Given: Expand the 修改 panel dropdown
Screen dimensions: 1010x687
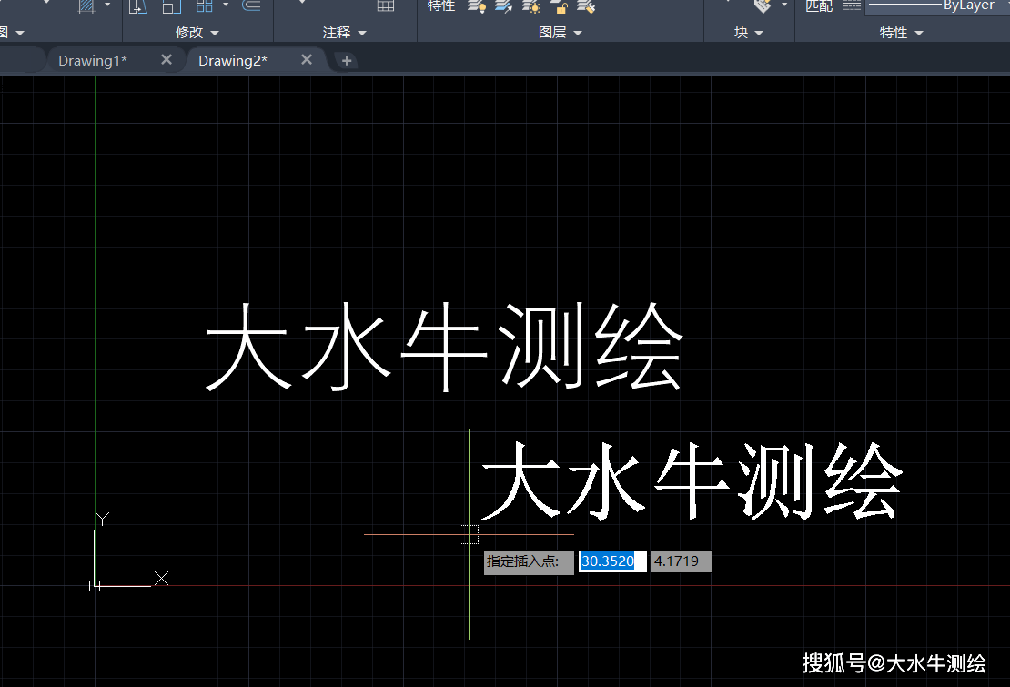Looking at the screenshot, I should pos(213,32).
